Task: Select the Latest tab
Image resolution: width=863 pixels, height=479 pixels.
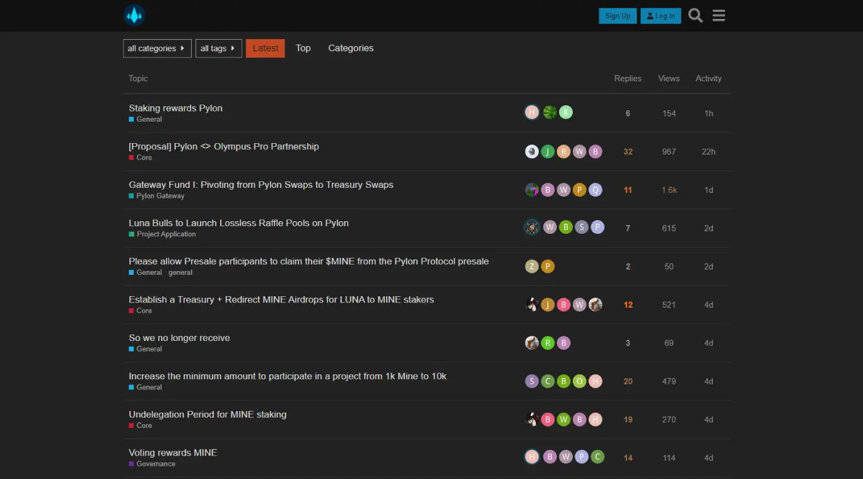Action: click(266, 48)
